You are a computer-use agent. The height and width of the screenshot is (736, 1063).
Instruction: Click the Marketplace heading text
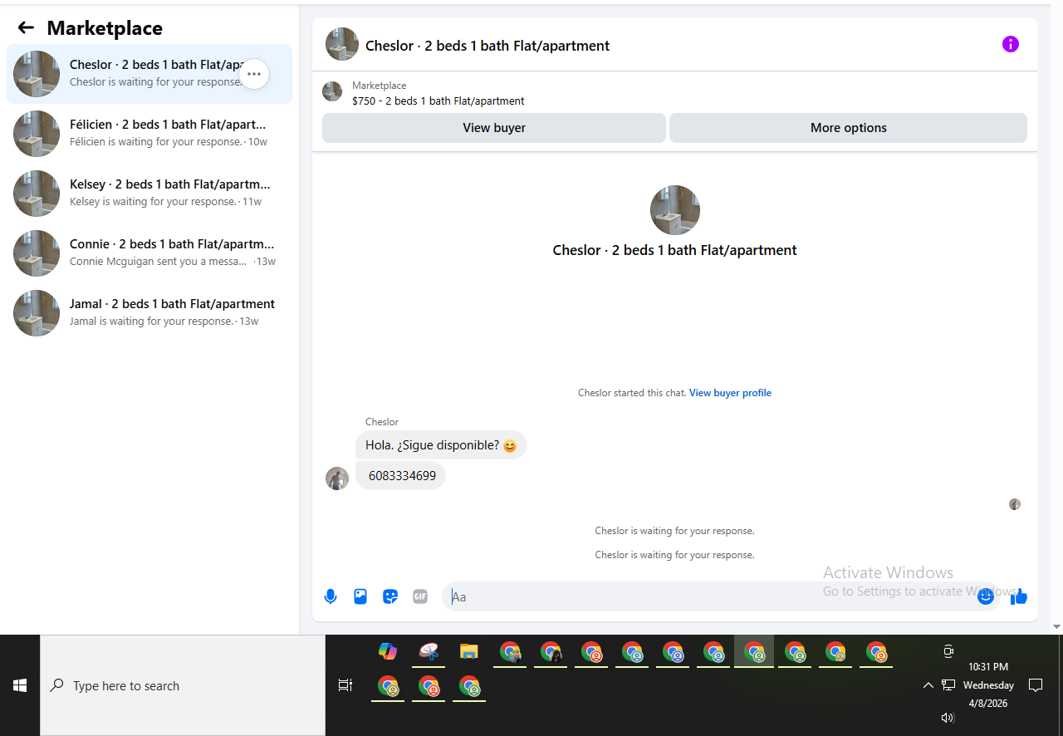[x=105, y=28]
